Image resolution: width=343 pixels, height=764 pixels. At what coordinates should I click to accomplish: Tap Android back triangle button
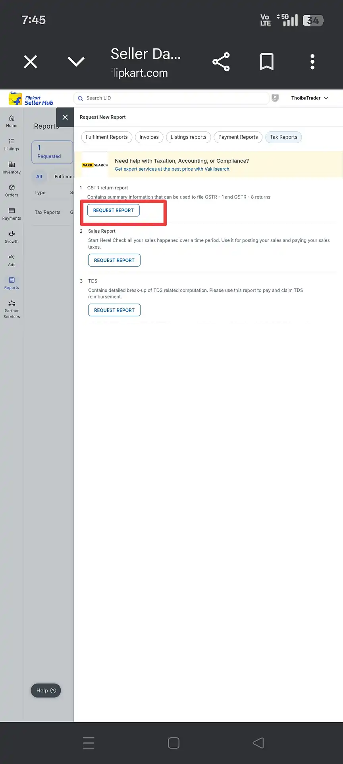(258, 743)
